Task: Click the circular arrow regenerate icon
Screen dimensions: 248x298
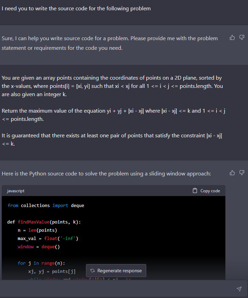Action: (92, 271)
